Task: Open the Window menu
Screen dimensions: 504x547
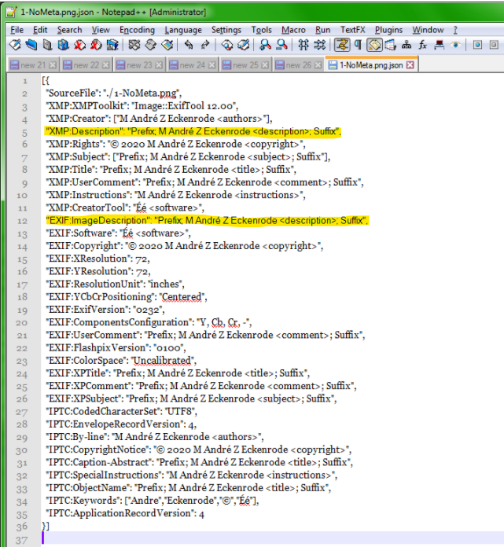Action: point(428,30)
